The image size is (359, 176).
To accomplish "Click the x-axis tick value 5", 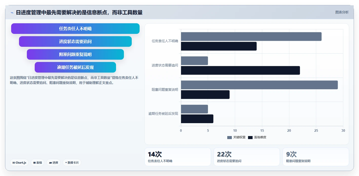I will [x=208, y=130].
